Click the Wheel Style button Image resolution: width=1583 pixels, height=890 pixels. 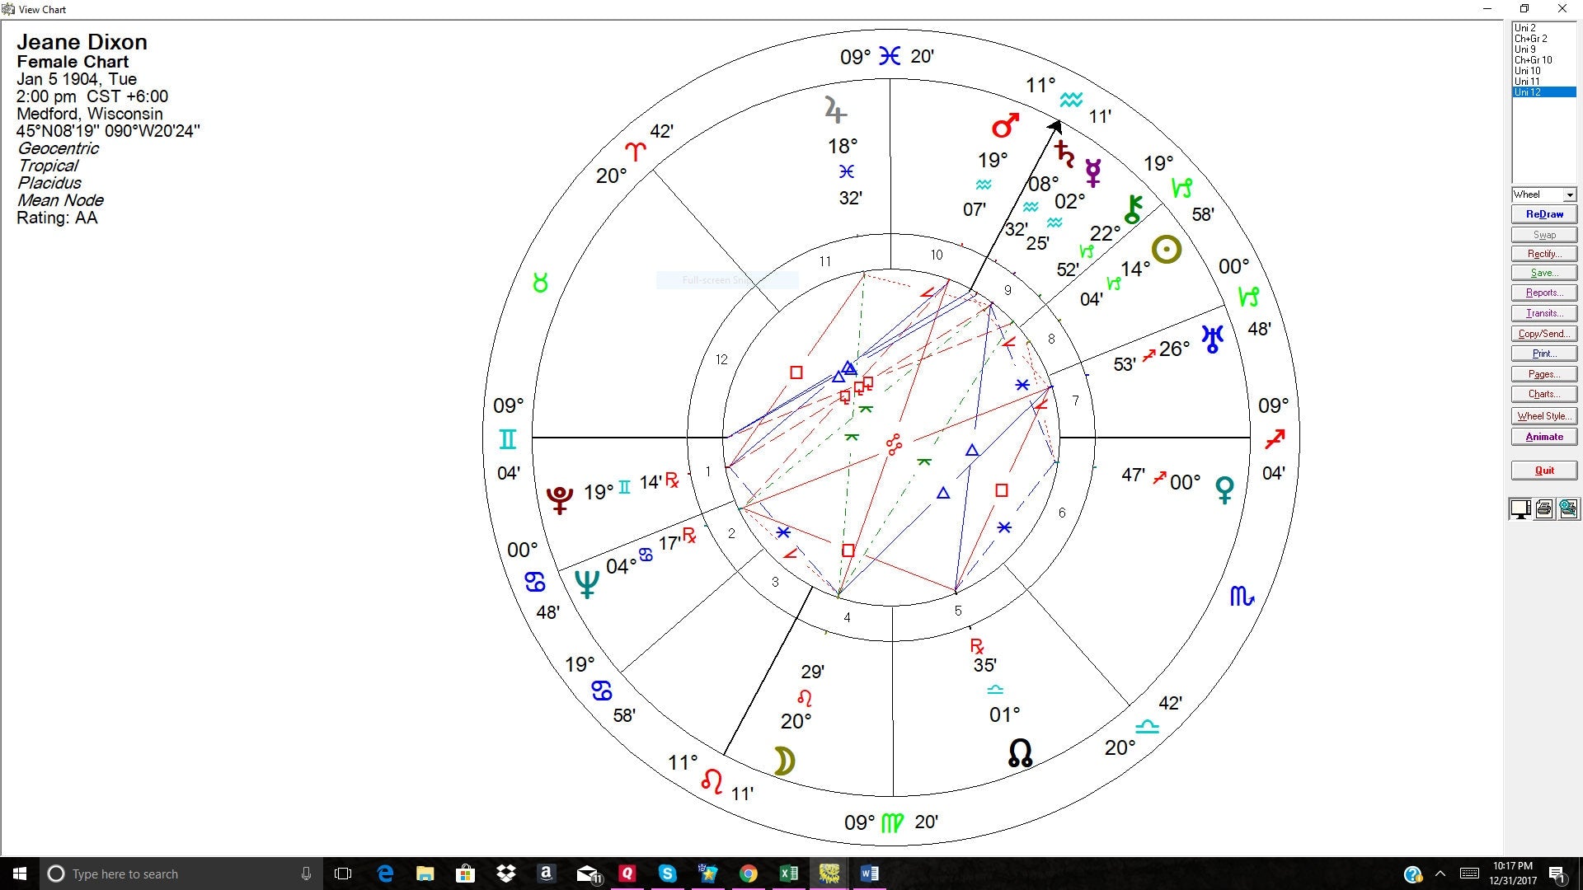point(1544,416)
